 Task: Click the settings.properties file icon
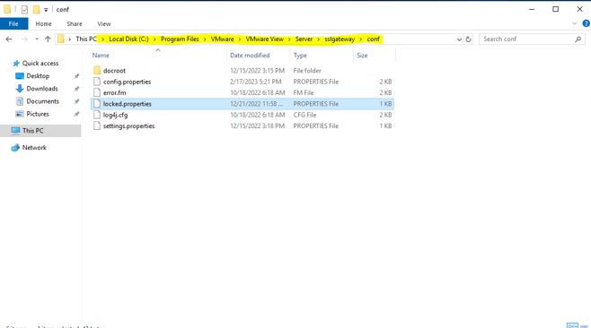pos(97,126)
